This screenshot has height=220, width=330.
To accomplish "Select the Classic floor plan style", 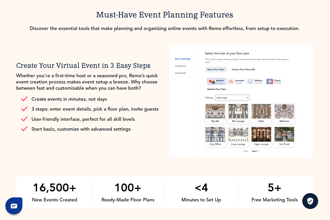I will click(x=275, y=81).
